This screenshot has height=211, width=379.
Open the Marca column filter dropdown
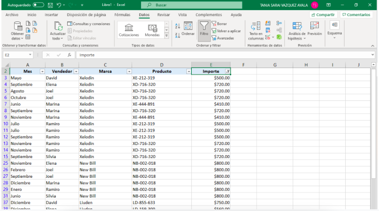pos(129,71)
